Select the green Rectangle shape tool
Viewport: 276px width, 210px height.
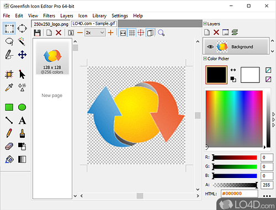coord(9,107)
